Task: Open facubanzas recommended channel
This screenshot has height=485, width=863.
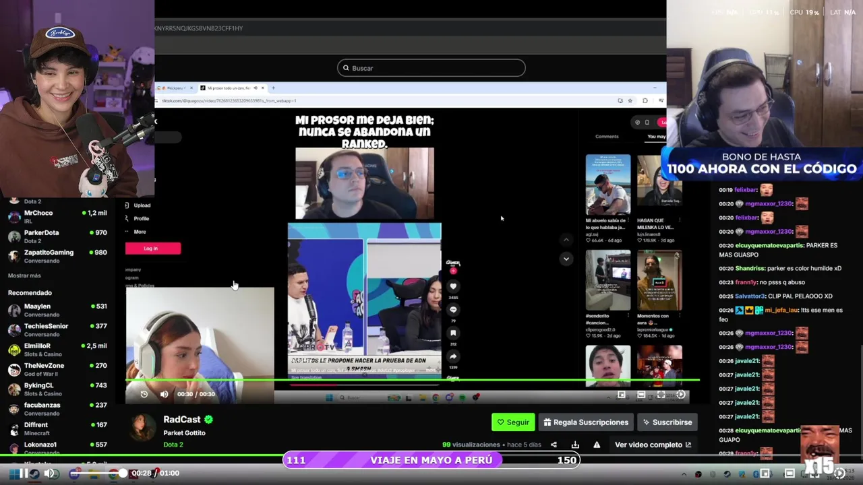Action: pyautogui.click(x=57, y=409)
